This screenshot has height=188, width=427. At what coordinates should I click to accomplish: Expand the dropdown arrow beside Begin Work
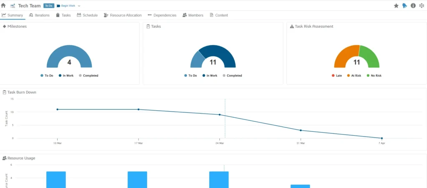pos(79,6)
